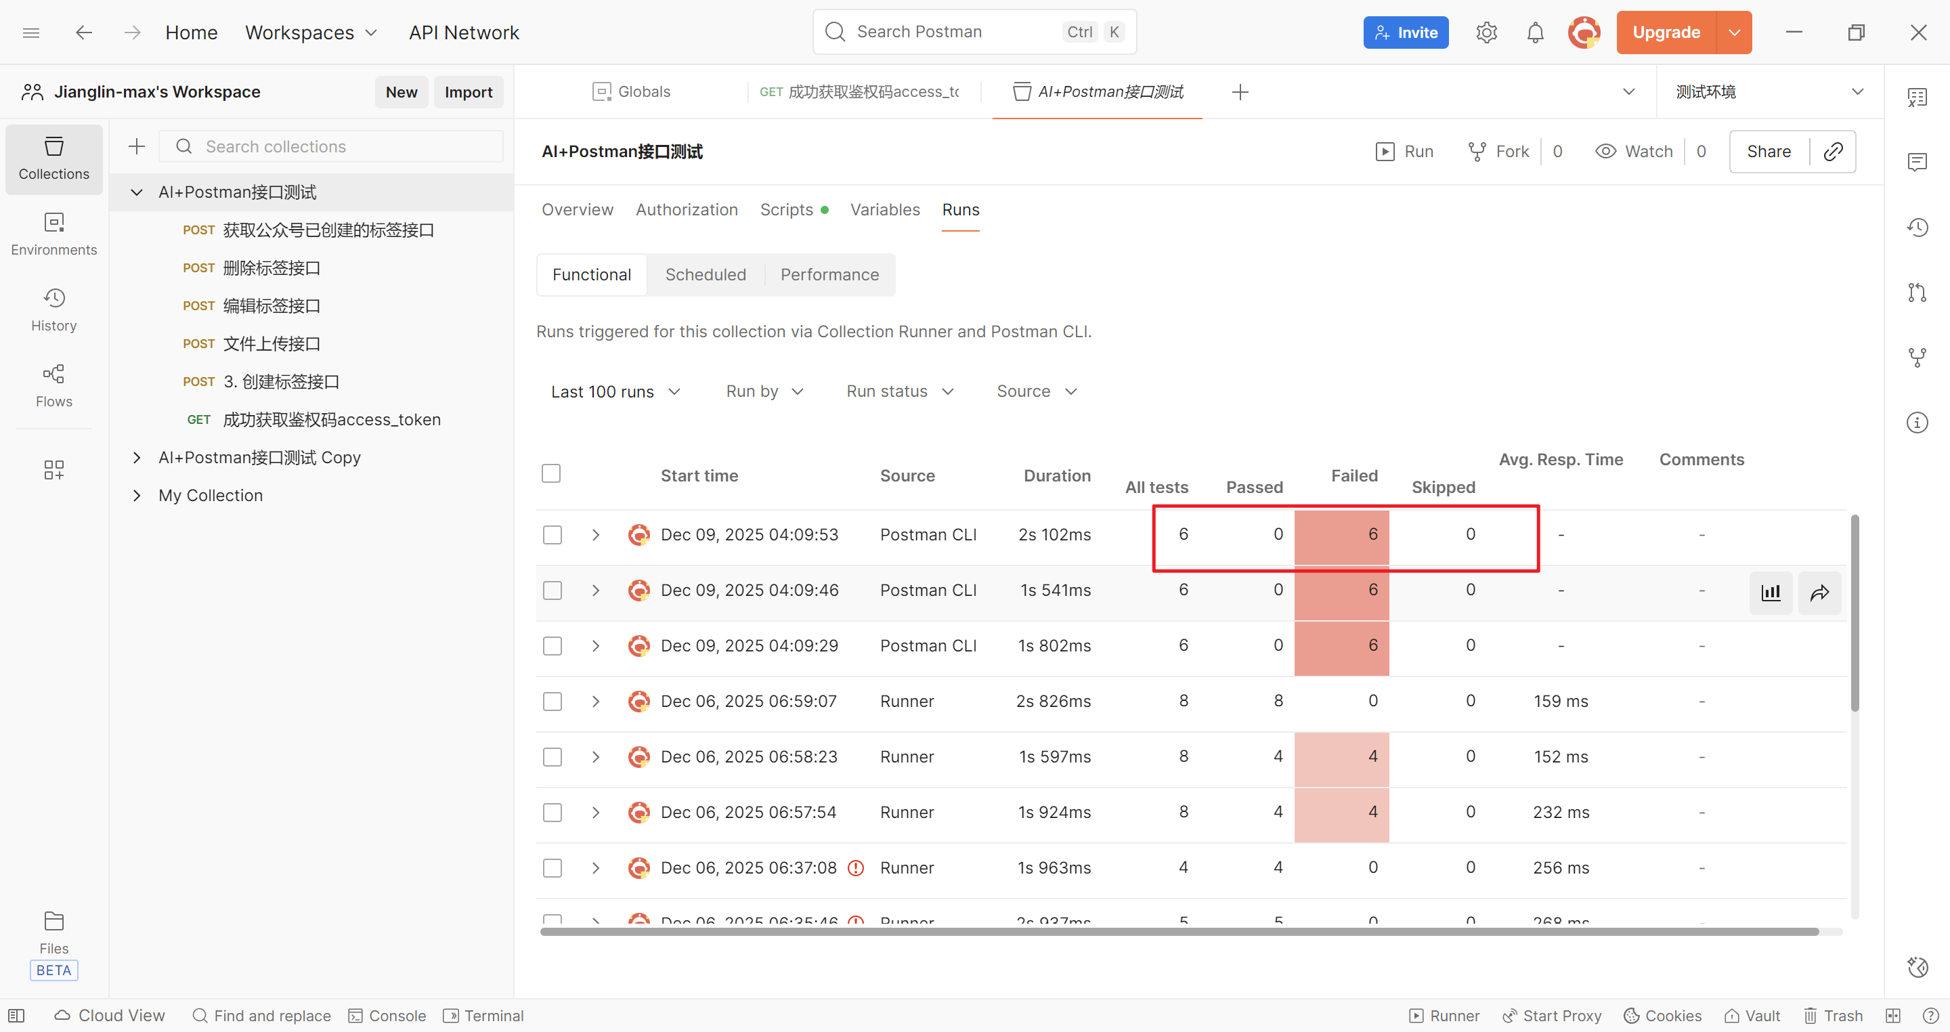Image resolution: width=1950 pixels, height=1032 pixels.
Task: Collapse the AI+Postman接口测试 collection
Action: coord(136,192)
